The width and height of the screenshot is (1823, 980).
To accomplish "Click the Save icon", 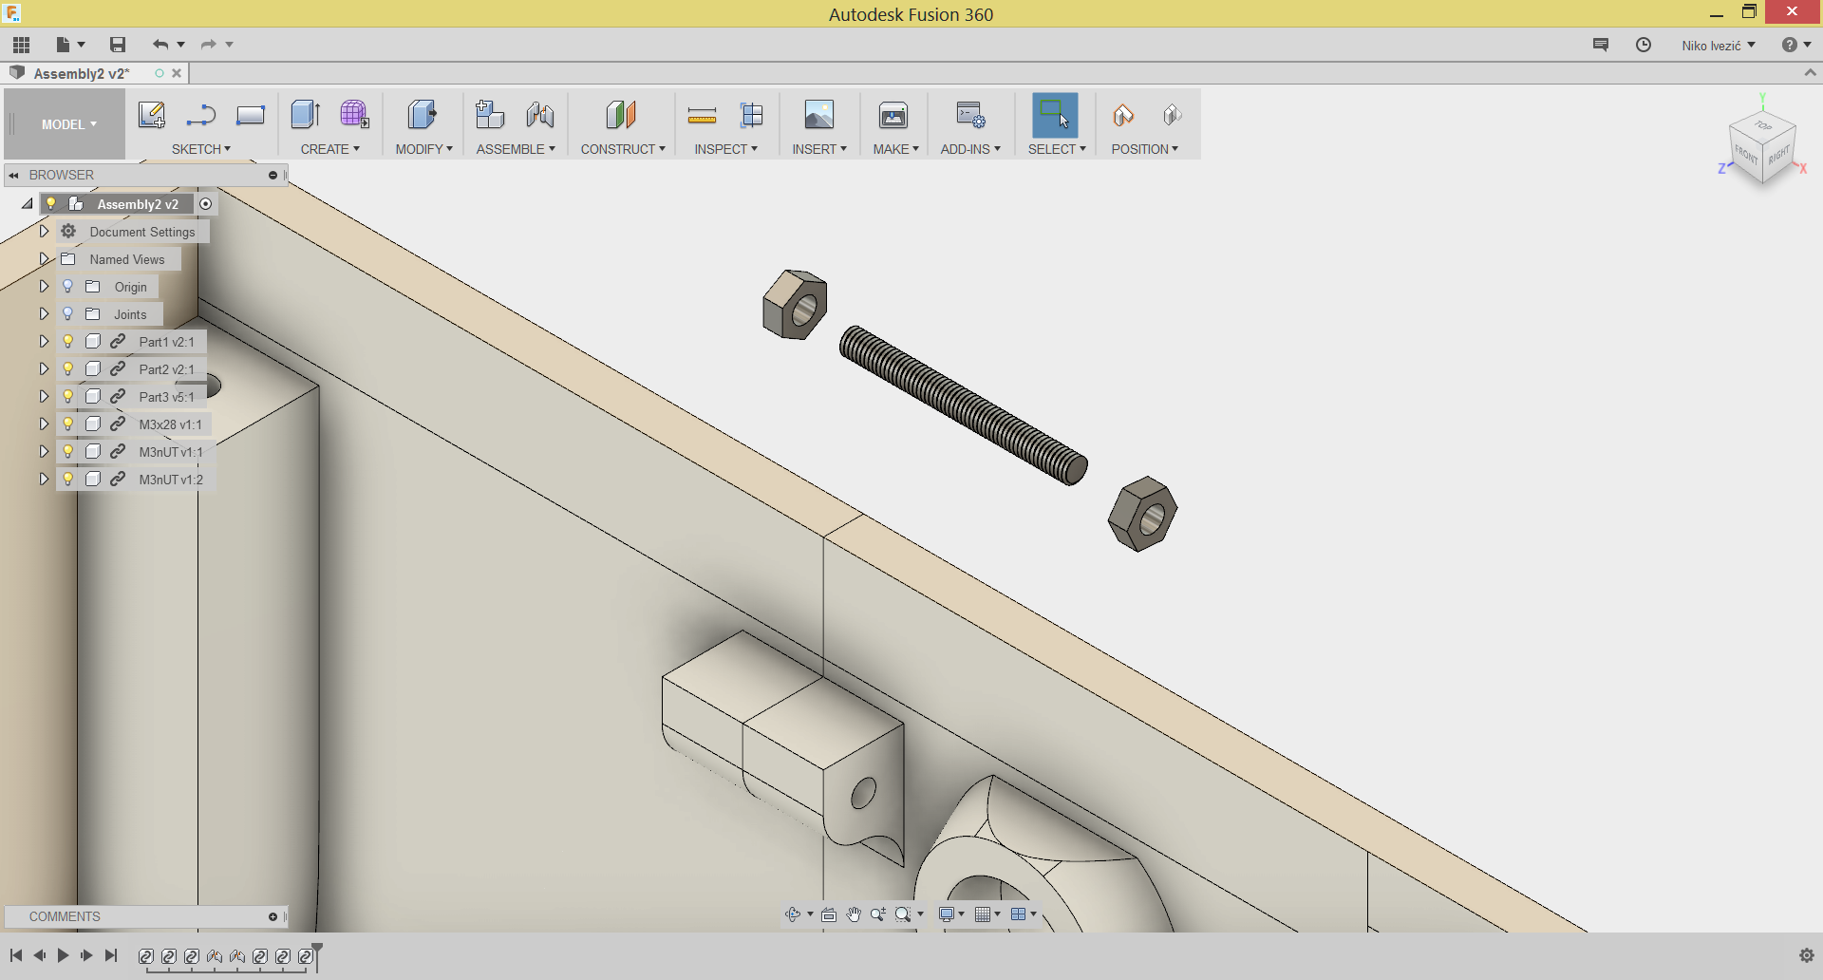I will [x=118, y=45].
